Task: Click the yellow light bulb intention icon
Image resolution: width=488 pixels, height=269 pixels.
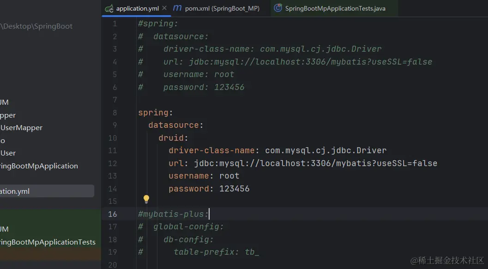Action: click(146, 199)
